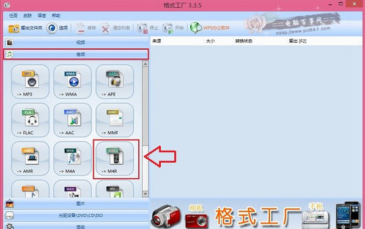Click the format list scrollbar thumb
Screen dimensions: 365x229
146,107
